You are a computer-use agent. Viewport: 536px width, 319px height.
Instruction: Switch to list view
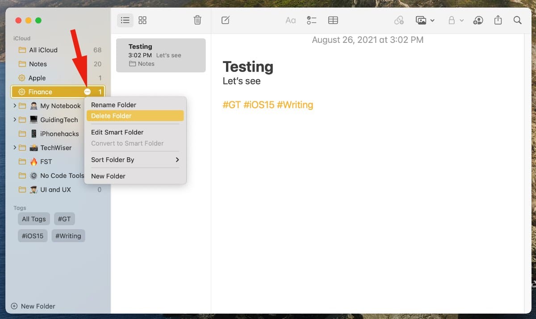pyautogui.click(x=125, y=20)
